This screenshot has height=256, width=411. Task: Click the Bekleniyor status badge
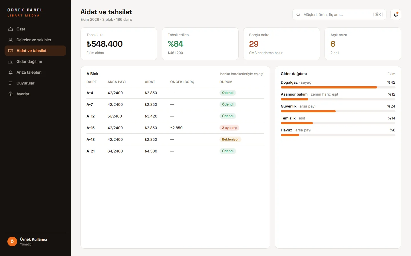[230, 139]
